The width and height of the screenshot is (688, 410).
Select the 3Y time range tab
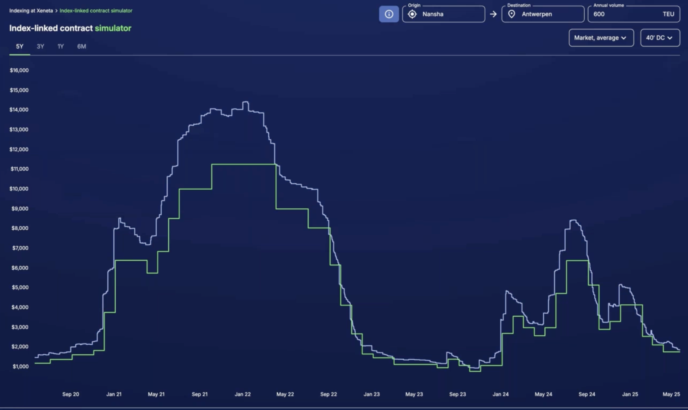click(40, 46)
